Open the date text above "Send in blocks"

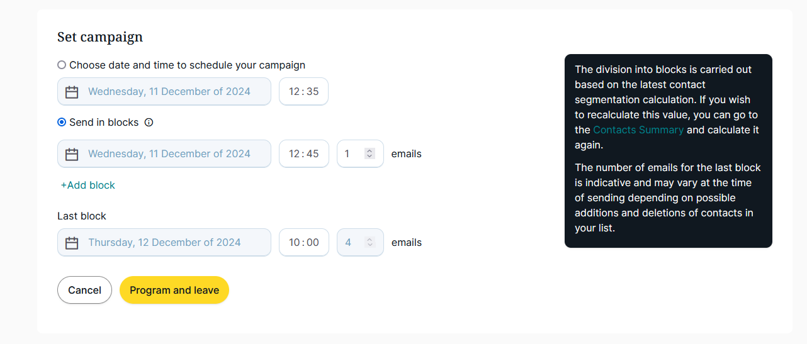(169, 91)
